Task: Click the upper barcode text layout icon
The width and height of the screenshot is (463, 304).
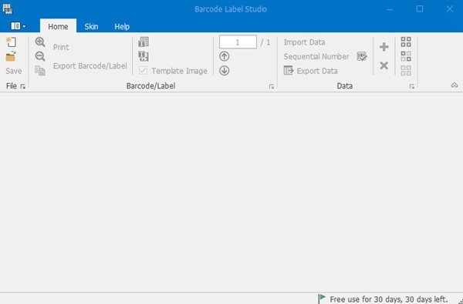Action: pos(144,42)
